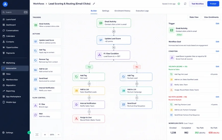Open Mobile App from the sidebar

pyautogui.click(x=15, y=102)
